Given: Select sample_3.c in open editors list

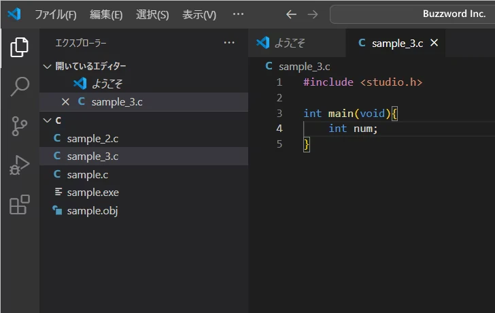Looking at the screenshot, I should coord(144,102).
